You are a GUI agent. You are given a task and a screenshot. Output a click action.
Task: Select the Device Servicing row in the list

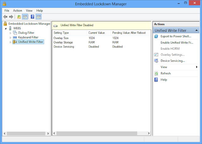pyautogui.click(x=101, y=47)
